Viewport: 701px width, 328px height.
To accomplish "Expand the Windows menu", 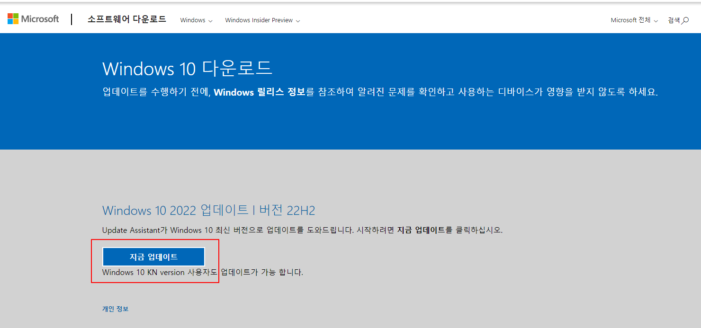I will 196,20.
